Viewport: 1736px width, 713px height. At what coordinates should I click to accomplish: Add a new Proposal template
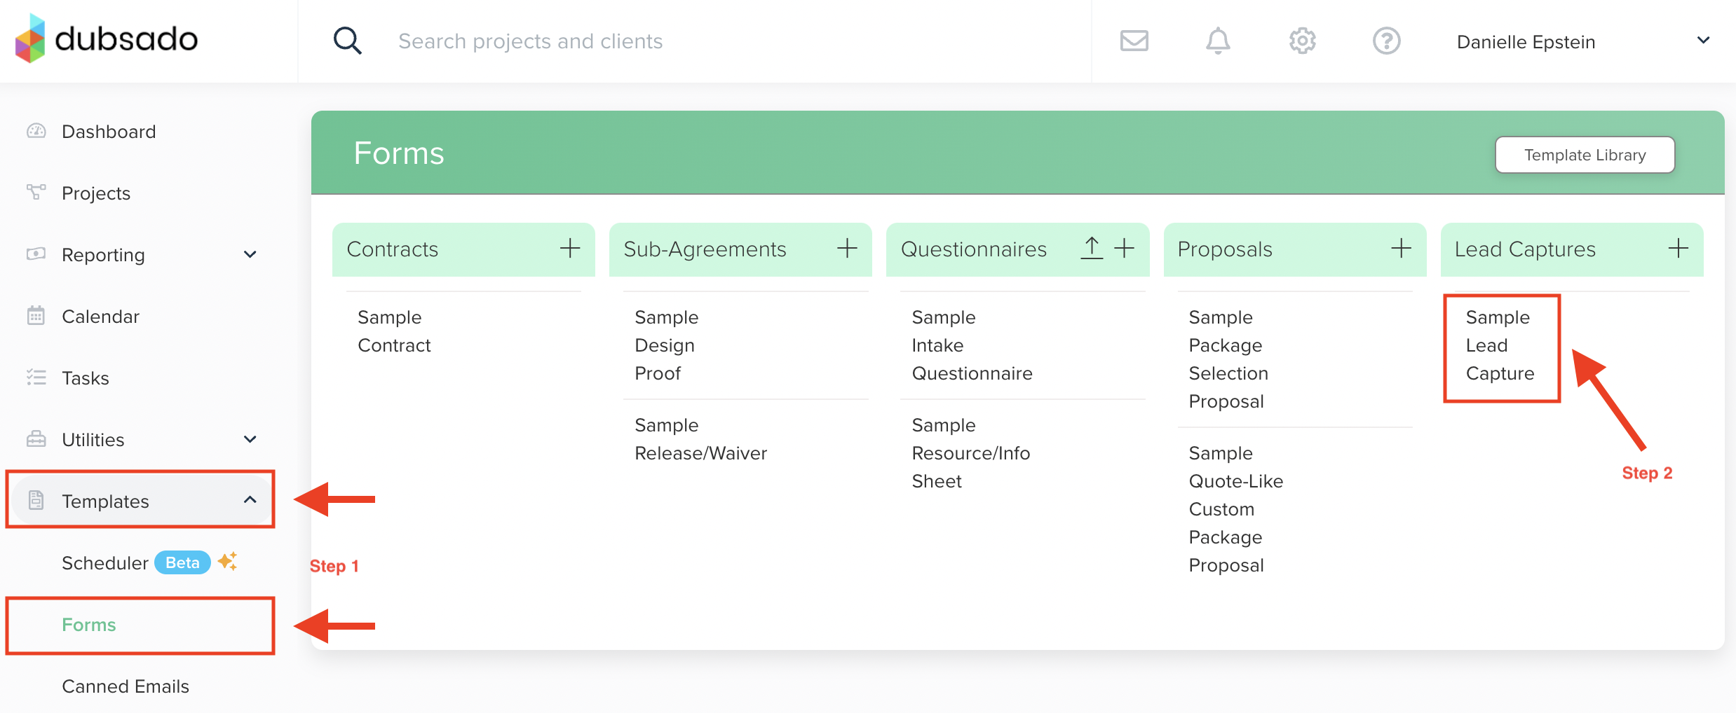point(1401,248)
